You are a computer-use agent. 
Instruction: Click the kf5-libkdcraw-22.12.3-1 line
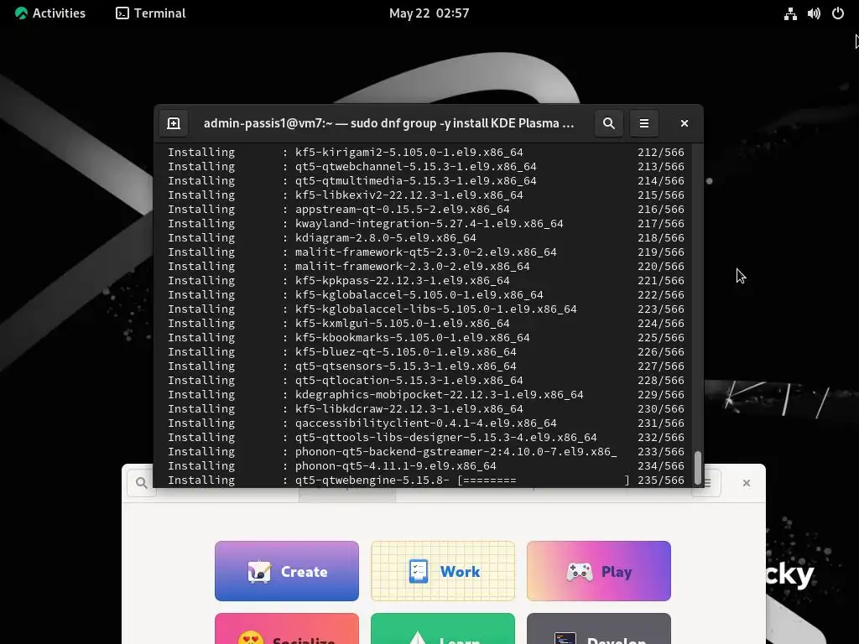coord(425,408)
